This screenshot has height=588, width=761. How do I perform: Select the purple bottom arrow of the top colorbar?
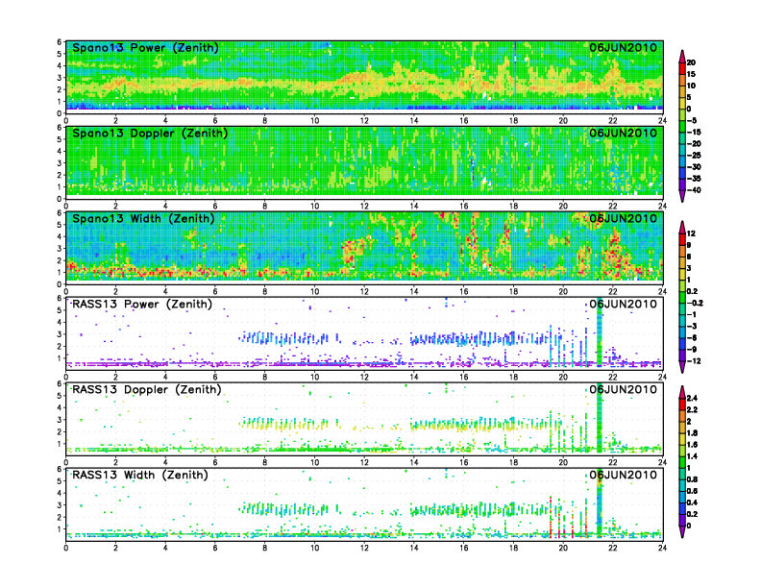click(682, 196)
